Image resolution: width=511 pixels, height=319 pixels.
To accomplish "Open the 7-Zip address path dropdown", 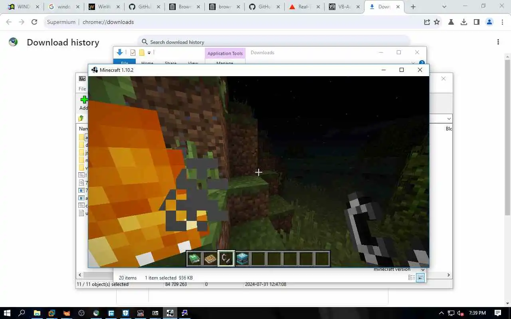I will 449,118.
